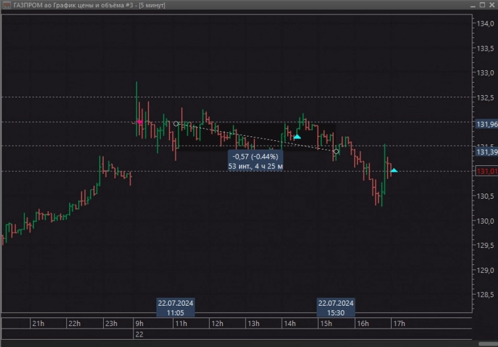Click the ГАЗПРОМ chart window title text

point(89,5)
